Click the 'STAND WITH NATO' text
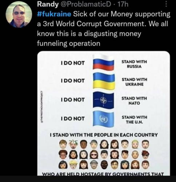The height and width of the screenshot is (182, 176). coord(134,100)
